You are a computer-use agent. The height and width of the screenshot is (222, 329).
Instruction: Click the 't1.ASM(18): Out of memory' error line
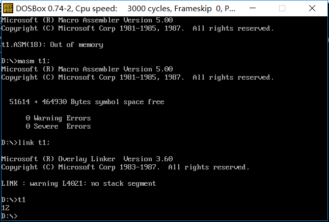tap(52, 45)
